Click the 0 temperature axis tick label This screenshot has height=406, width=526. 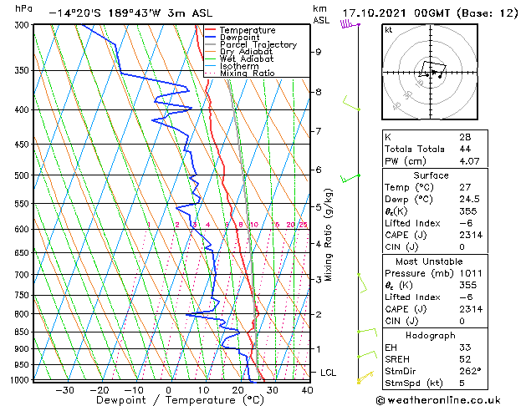(x=168, y=390)
